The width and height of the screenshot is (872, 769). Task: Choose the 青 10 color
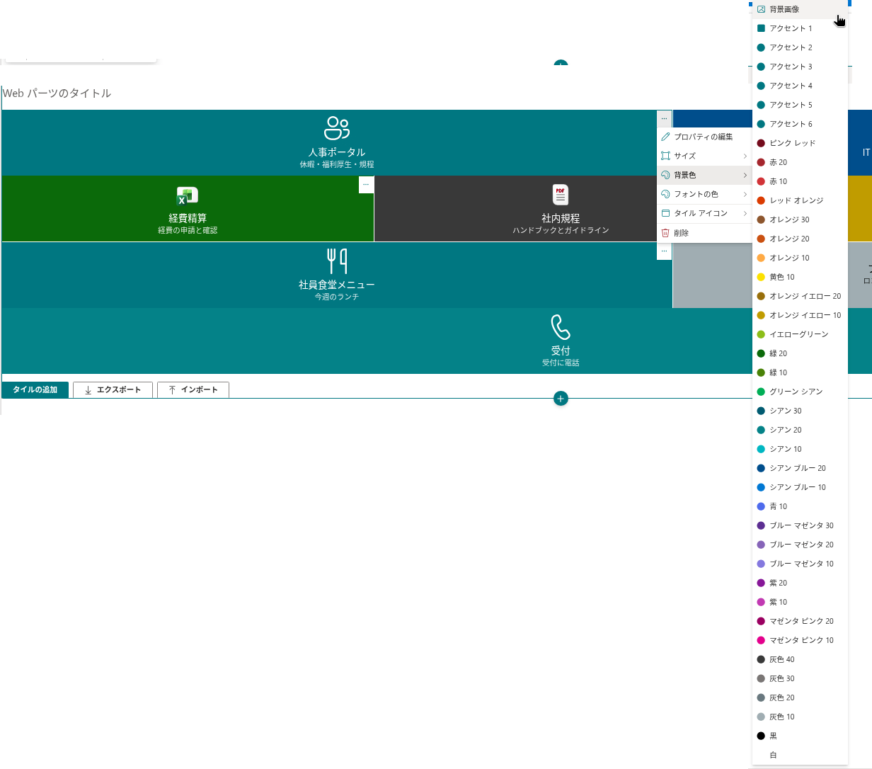point(800,506)
